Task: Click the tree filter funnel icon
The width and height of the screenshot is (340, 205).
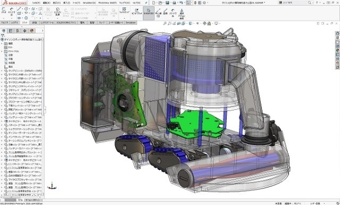Action: [3, 35]
